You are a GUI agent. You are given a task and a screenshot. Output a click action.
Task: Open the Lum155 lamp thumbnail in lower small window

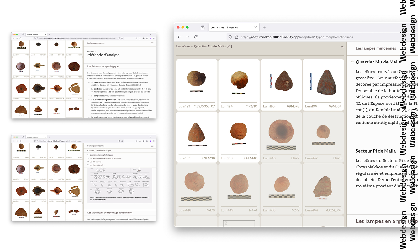click(x=56, y=192)
